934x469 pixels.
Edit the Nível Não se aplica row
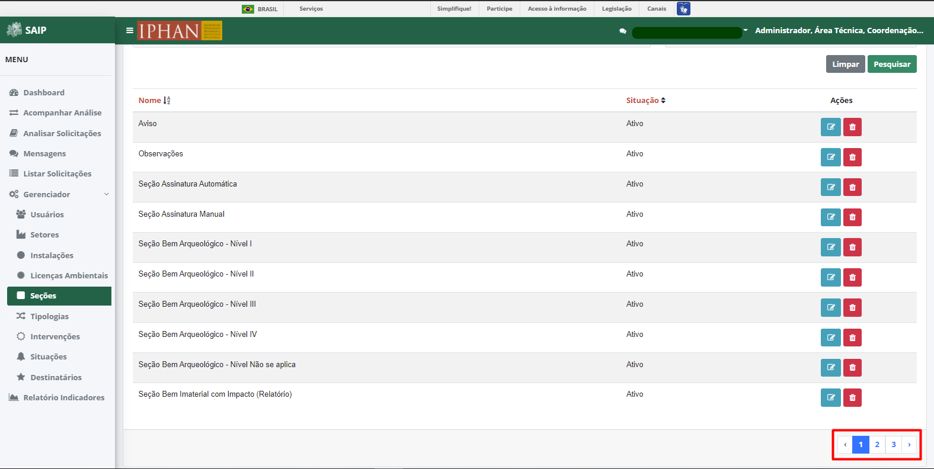coord(830,368)
